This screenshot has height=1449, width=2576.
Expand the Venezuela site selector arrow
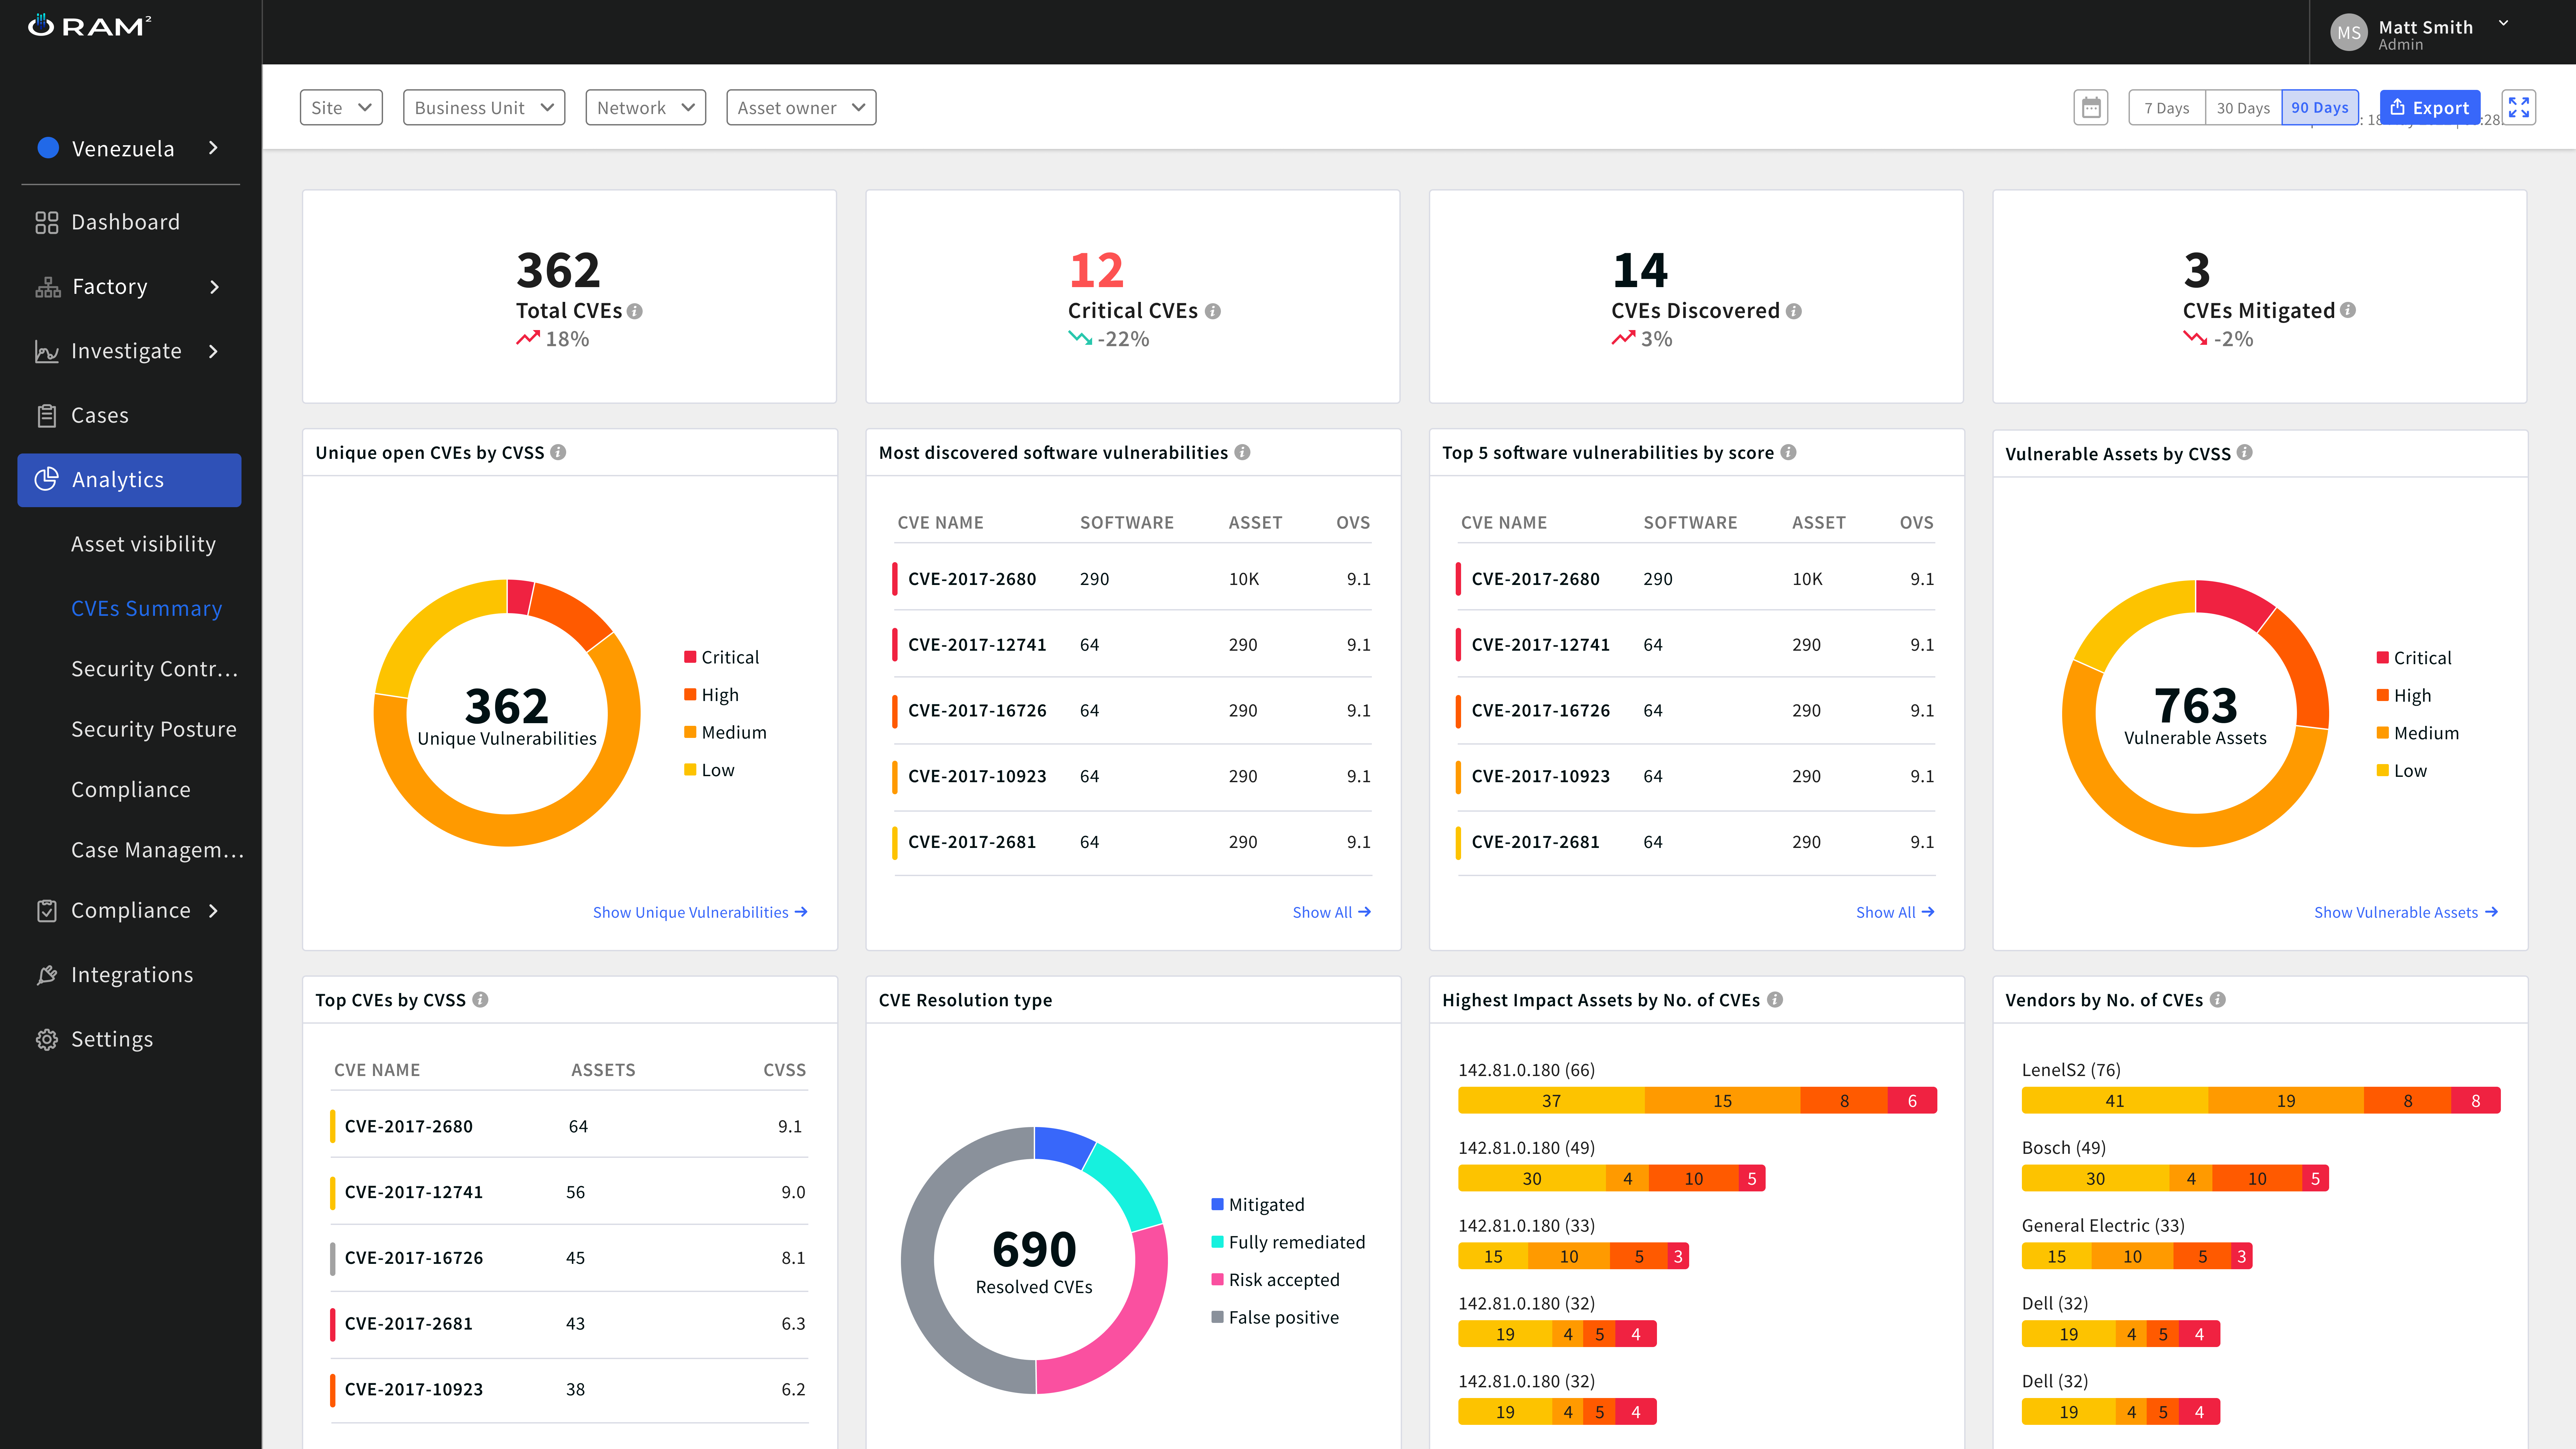[x=213, y=148]
